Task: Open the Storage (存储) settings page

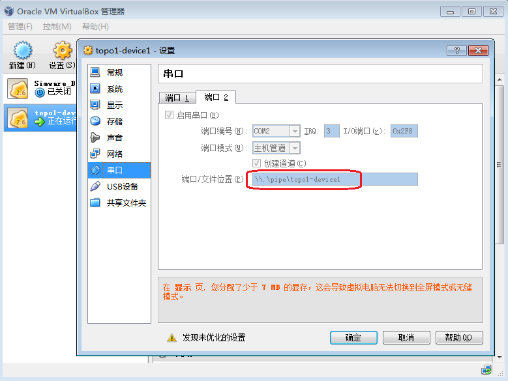Action: point(119,121)
